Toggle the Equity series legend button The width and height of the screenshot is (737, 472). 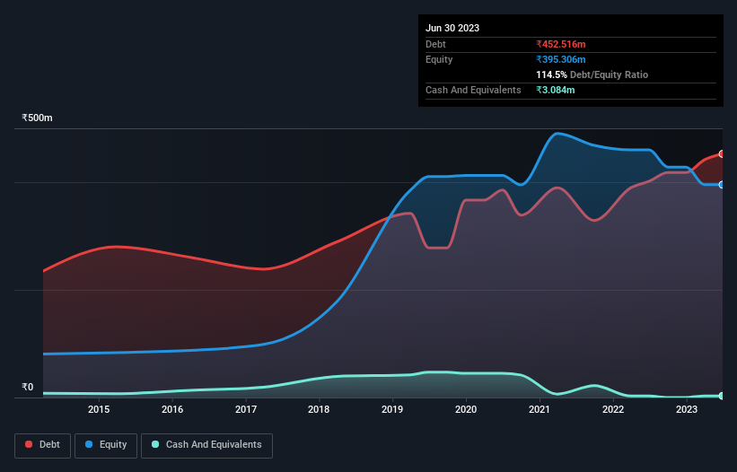106,445
